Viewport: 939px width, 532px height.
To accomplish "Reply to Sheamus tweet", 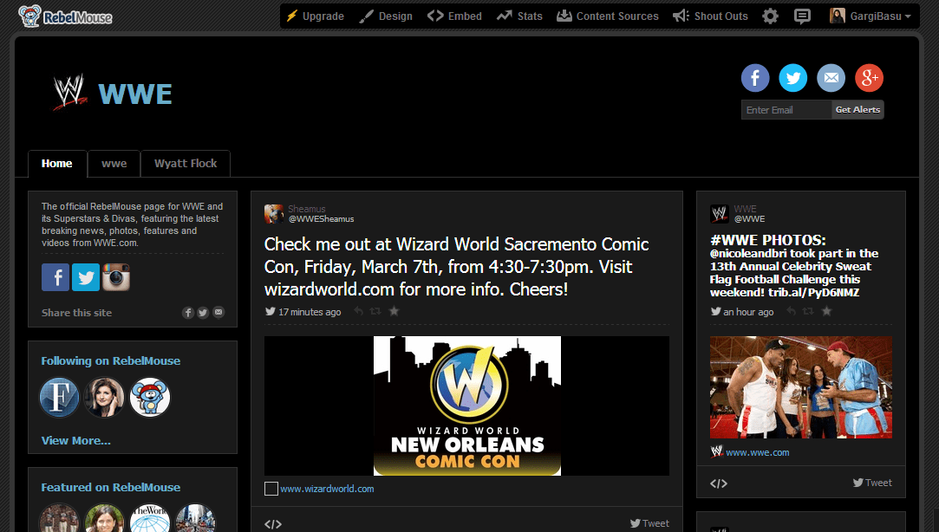I will click(358, 311).
